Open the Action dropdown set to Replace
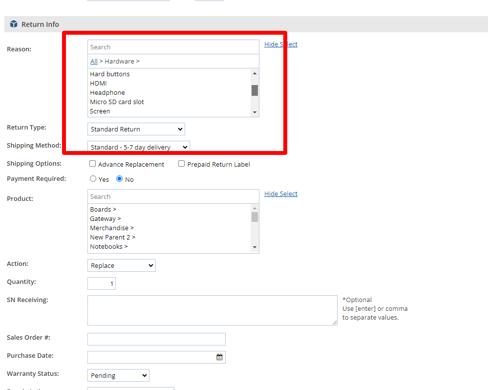Viewport: 488px width, 390px height. click(121, 265)
